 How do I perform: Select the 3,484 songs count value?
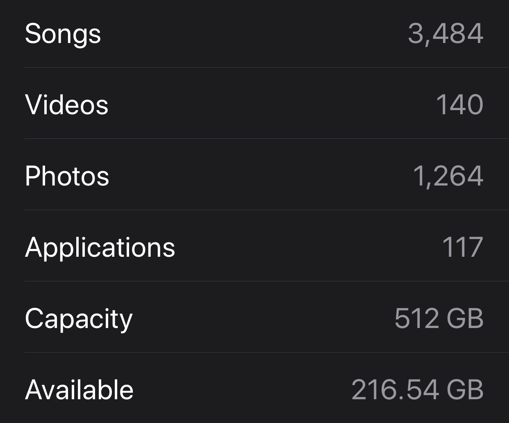[445, 34]
